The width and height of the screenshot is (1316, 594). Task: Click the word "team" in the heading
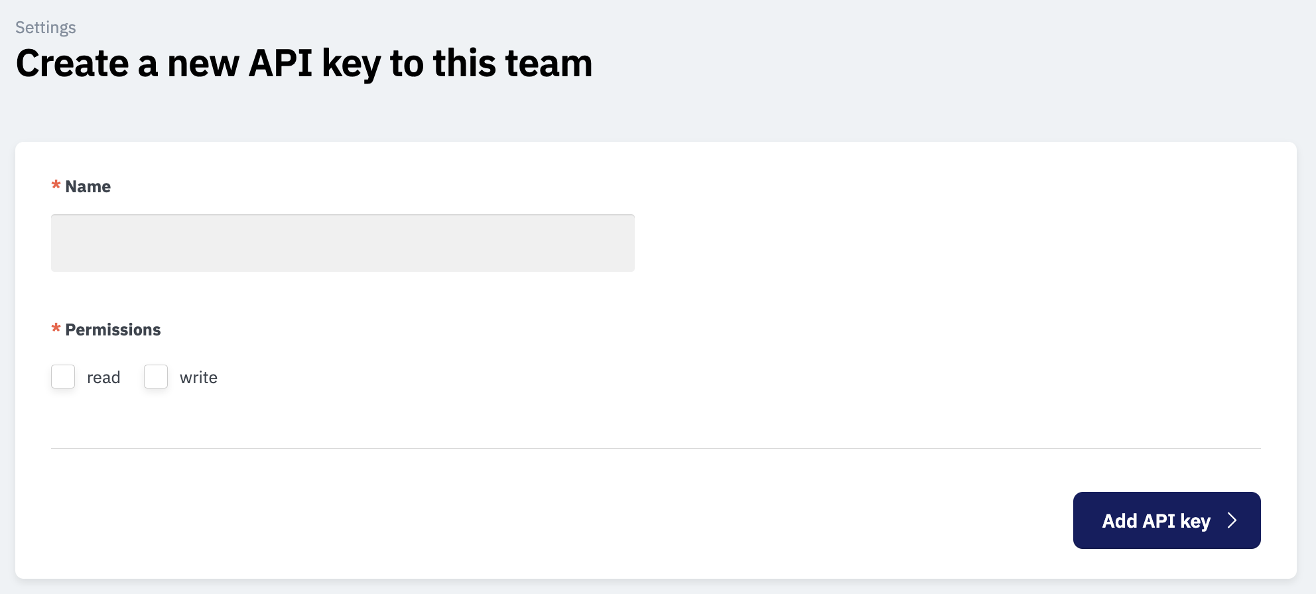[x=549, y=64]
